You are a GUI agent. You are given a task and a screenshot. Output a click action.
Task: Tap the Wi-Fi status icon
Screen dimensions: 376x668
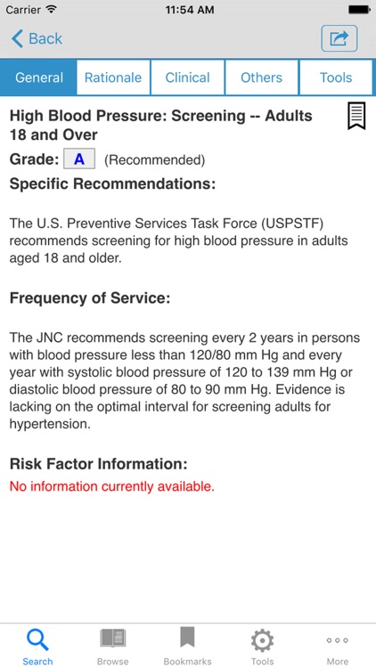coord(51,10)
